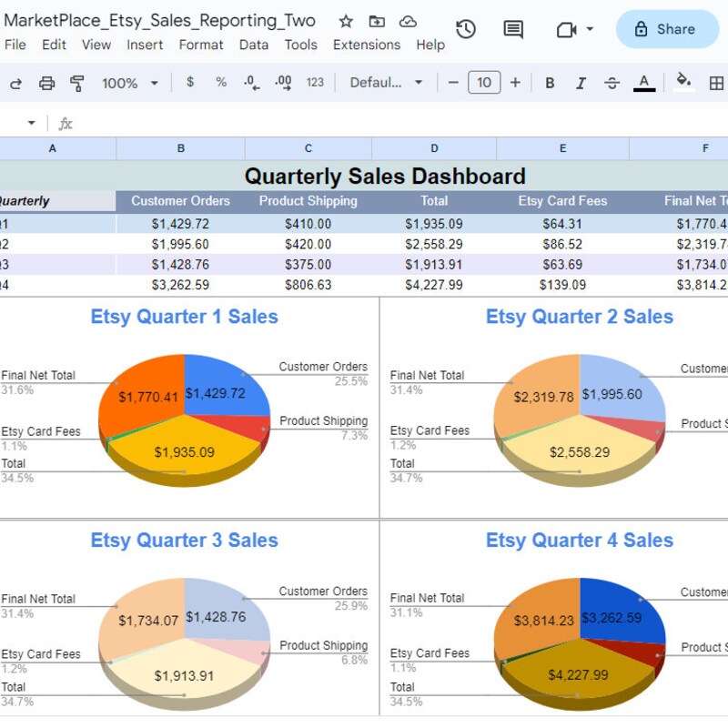
Task: Select the Etsy Quarter 2 Sales chart title
Action: tap(580, 317)
